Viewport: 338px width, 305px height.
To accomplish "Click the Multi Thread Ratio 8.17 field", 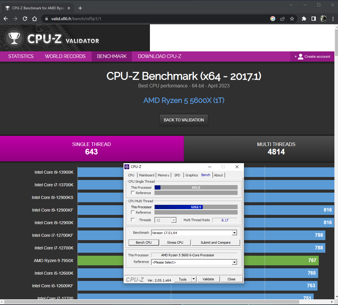I will click(x=225, y=220).
